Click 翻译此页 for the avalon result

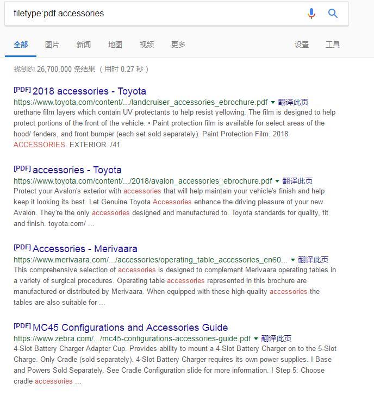297,181
